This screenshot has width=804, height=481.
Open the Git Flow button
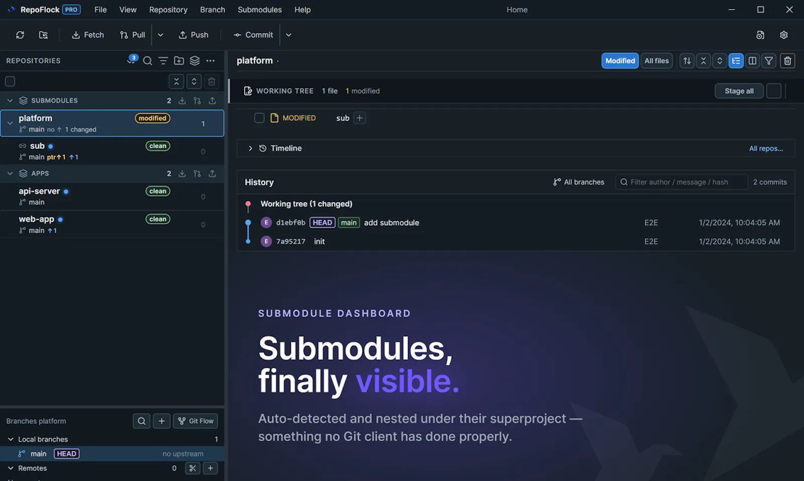(x=195, y=421)
